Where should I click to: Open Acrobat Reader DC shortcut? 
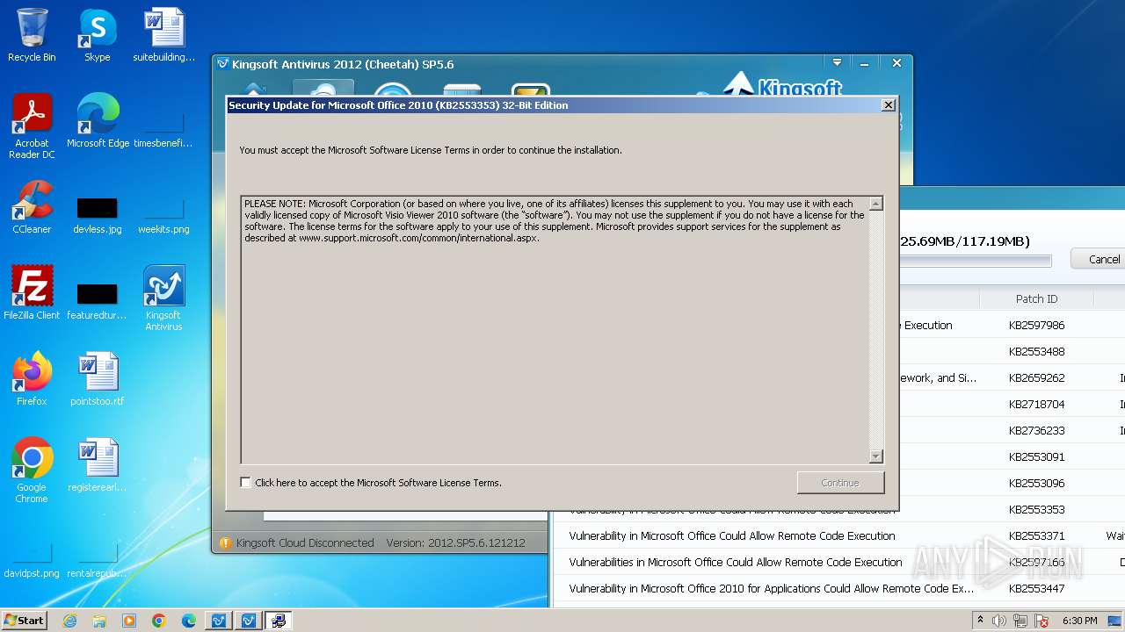point(32,126)
